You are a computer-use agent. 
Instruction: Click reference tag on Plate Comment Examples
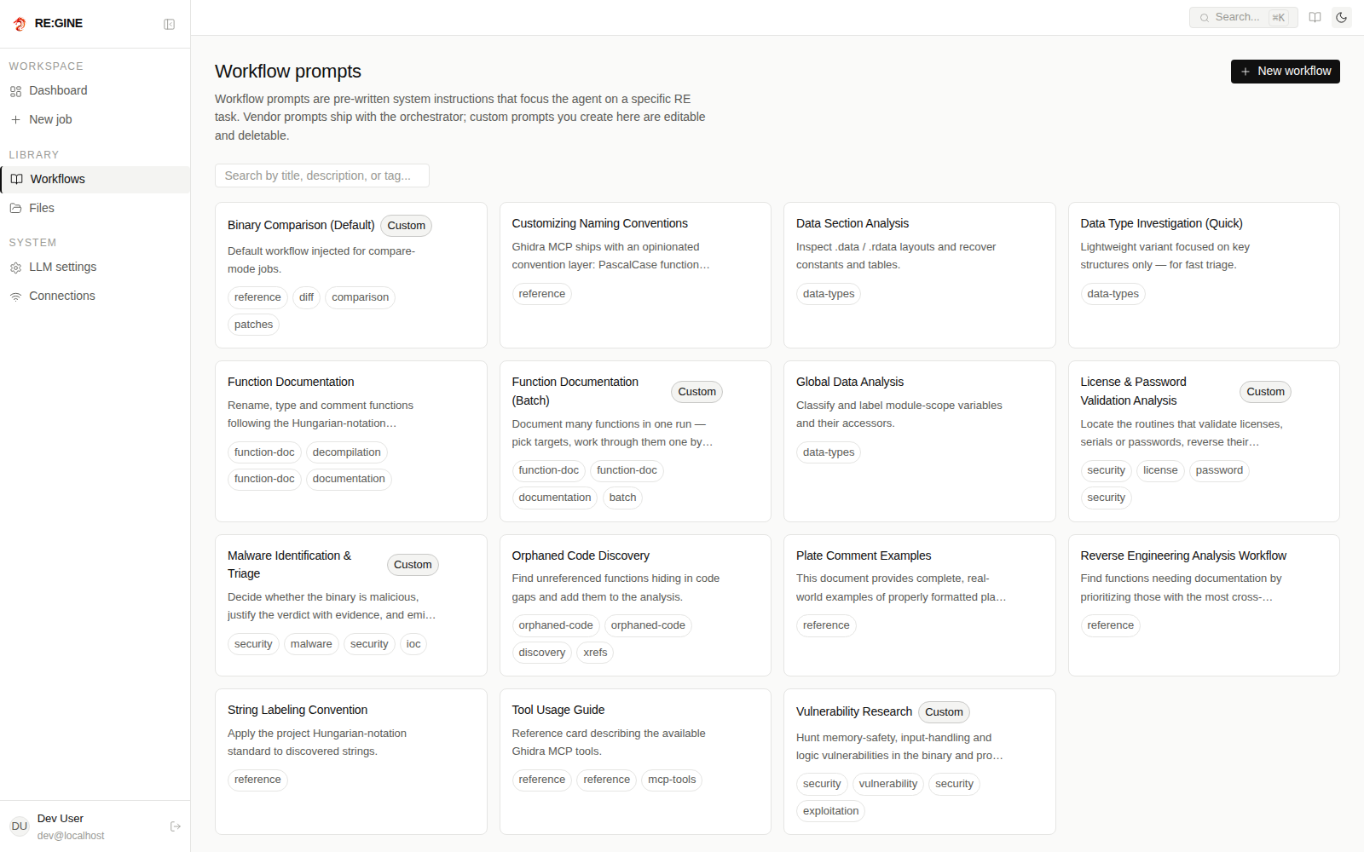coord(826,625)
